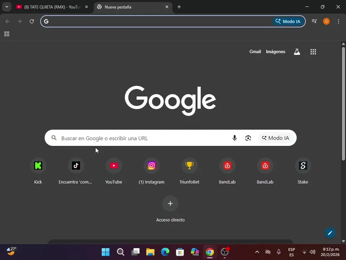The height and width of the screenshot is (260, 346).
Task: Open volume control in system tray
Action: [x=312, y=252]
